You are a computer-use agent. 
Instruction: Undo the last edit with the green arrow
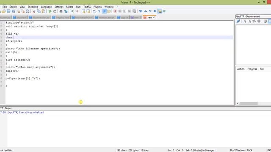coord(50,11)
